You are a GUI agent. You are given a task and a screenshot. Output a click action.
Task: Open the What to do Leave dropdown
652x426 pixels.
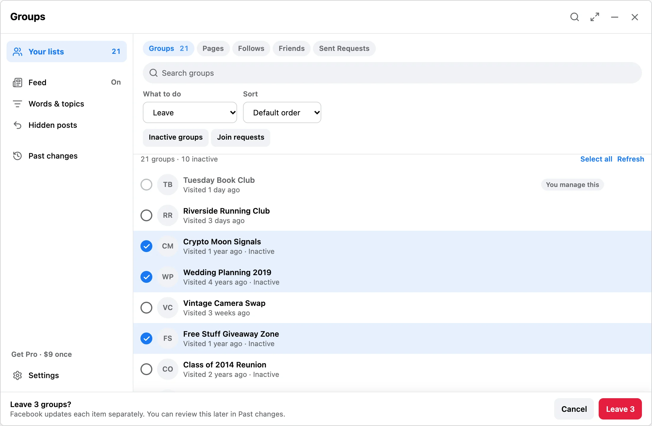[190, 112]
